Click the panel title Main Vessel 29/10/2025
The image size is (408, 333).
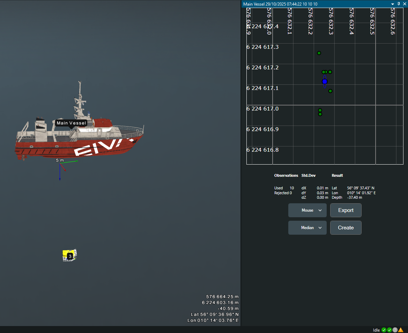tap(280, 4)
